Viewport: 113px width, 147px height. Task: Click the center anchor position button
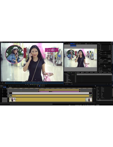point(109,56)
